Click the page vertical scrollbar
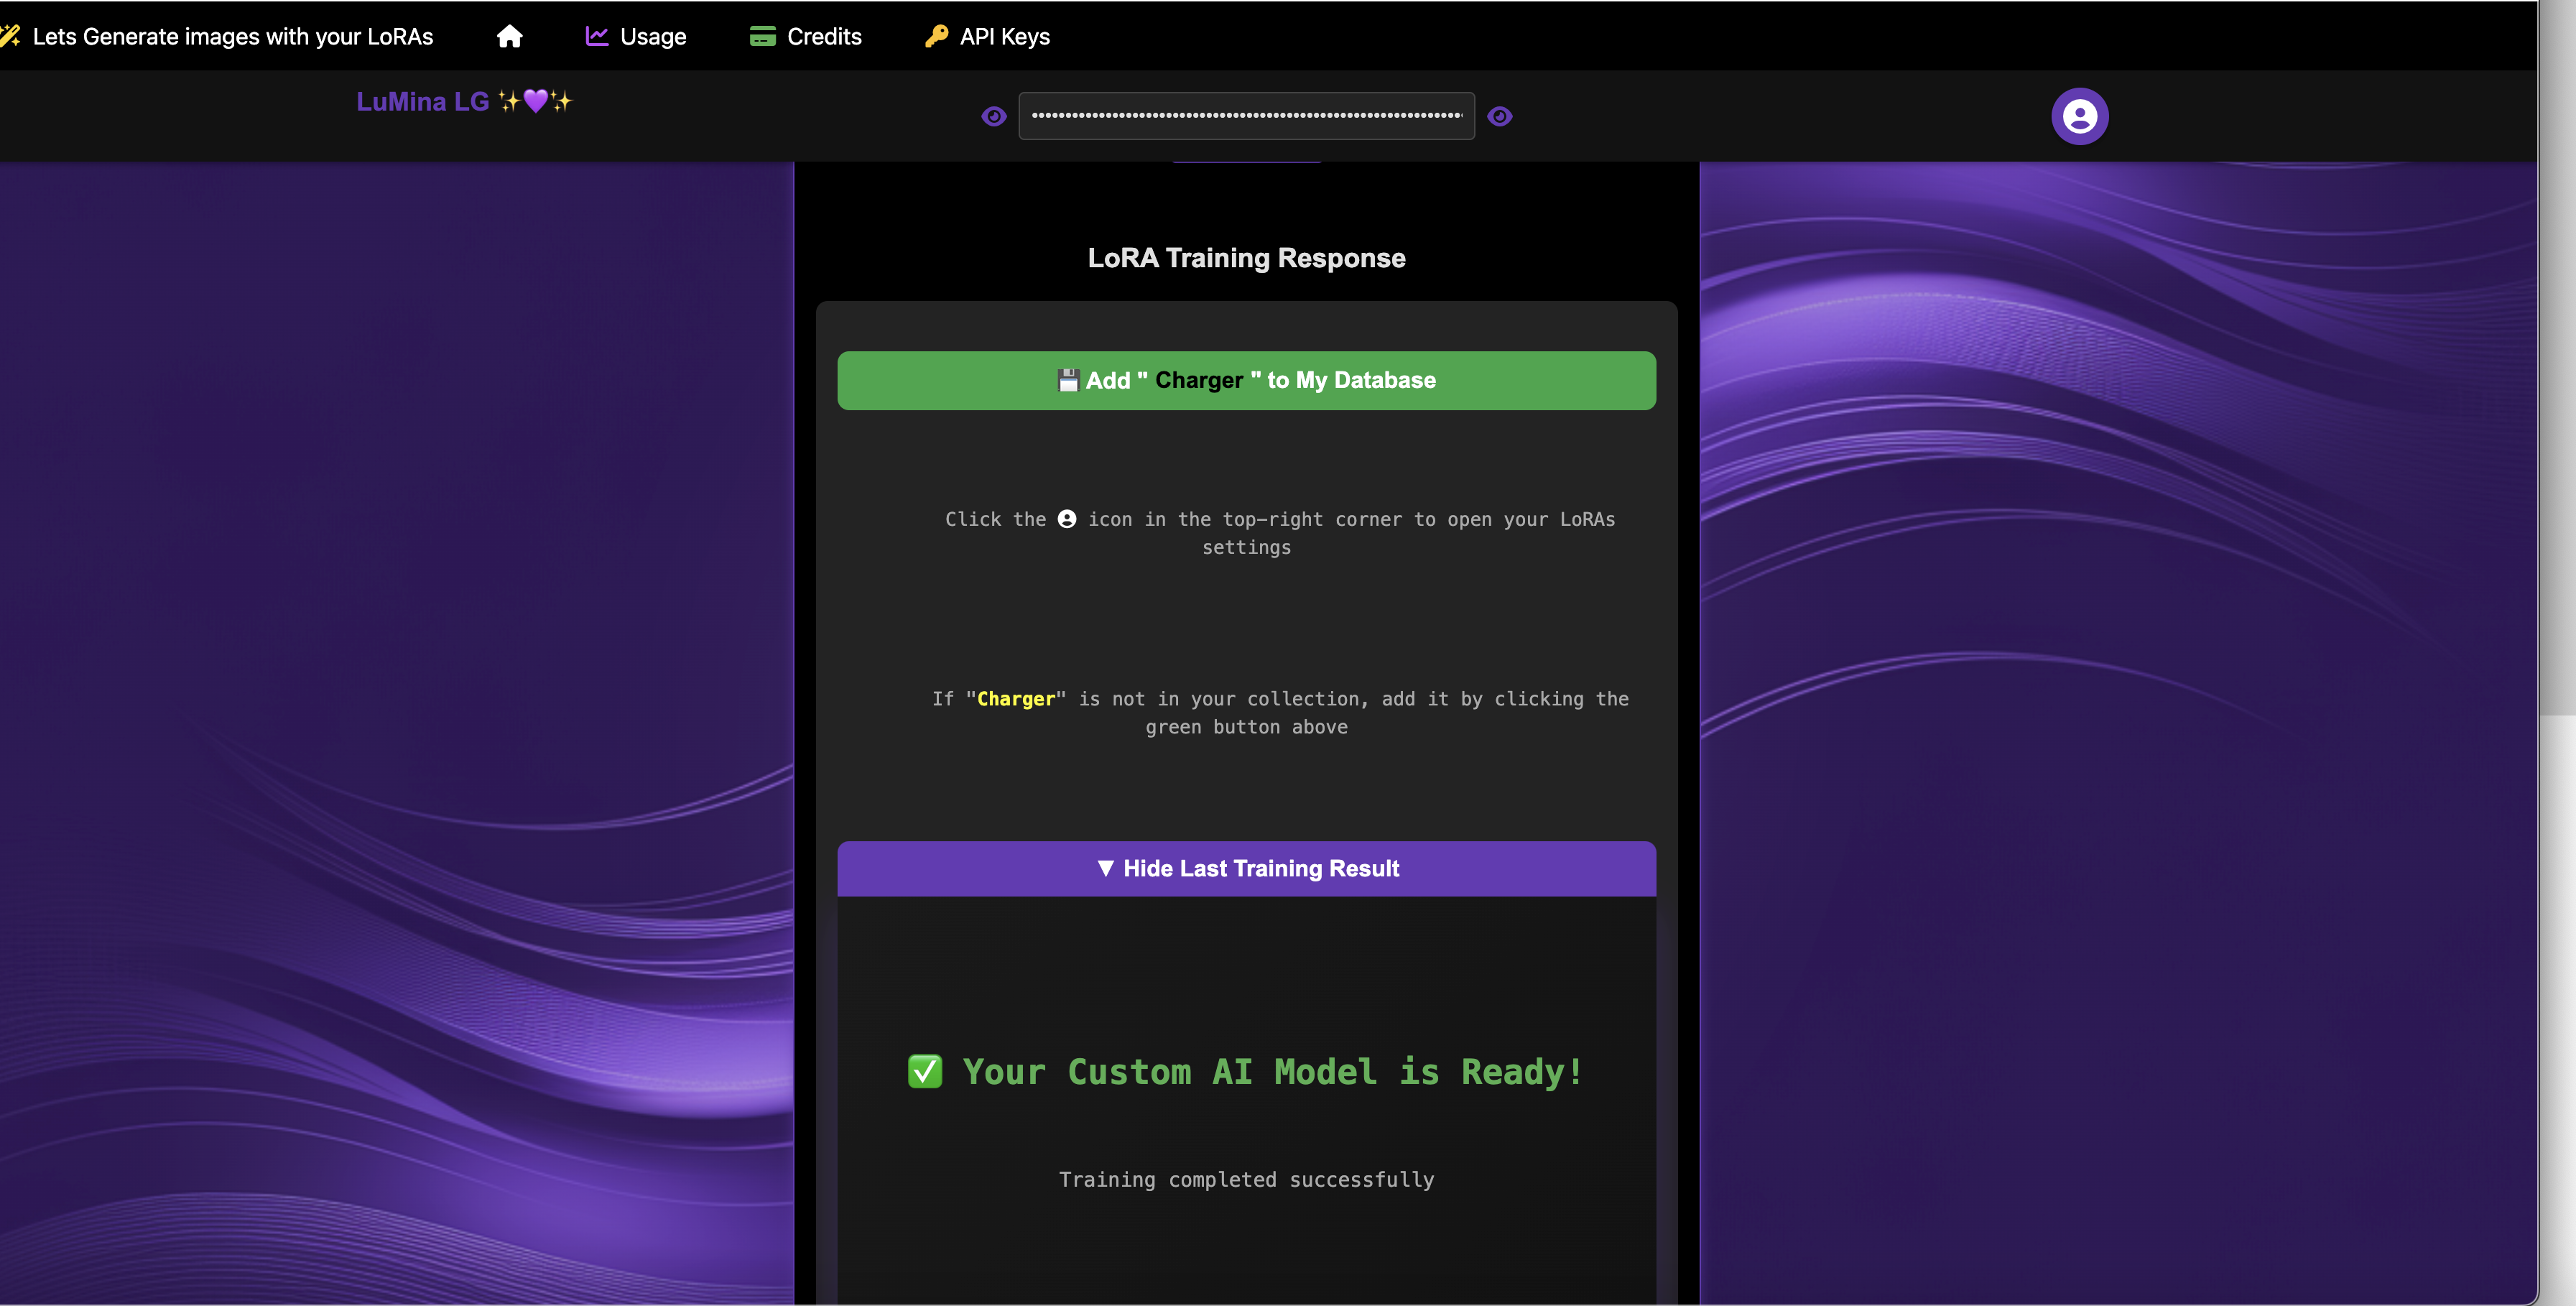Screen dimensions: 2576x1306 click(2557, 400)
